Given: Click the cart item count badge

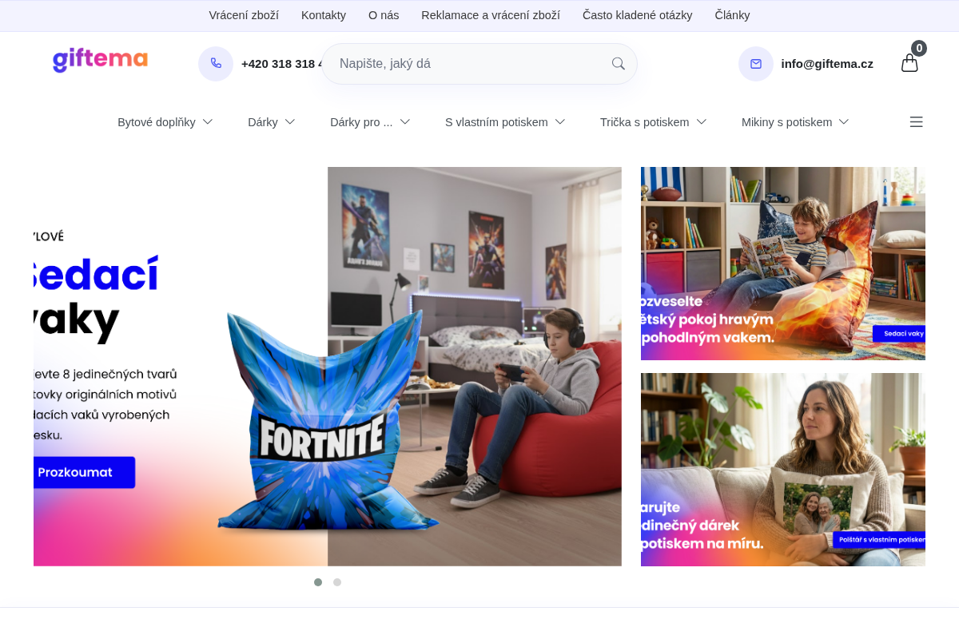Looking at the screenshot, I should (x=919, y=48).
